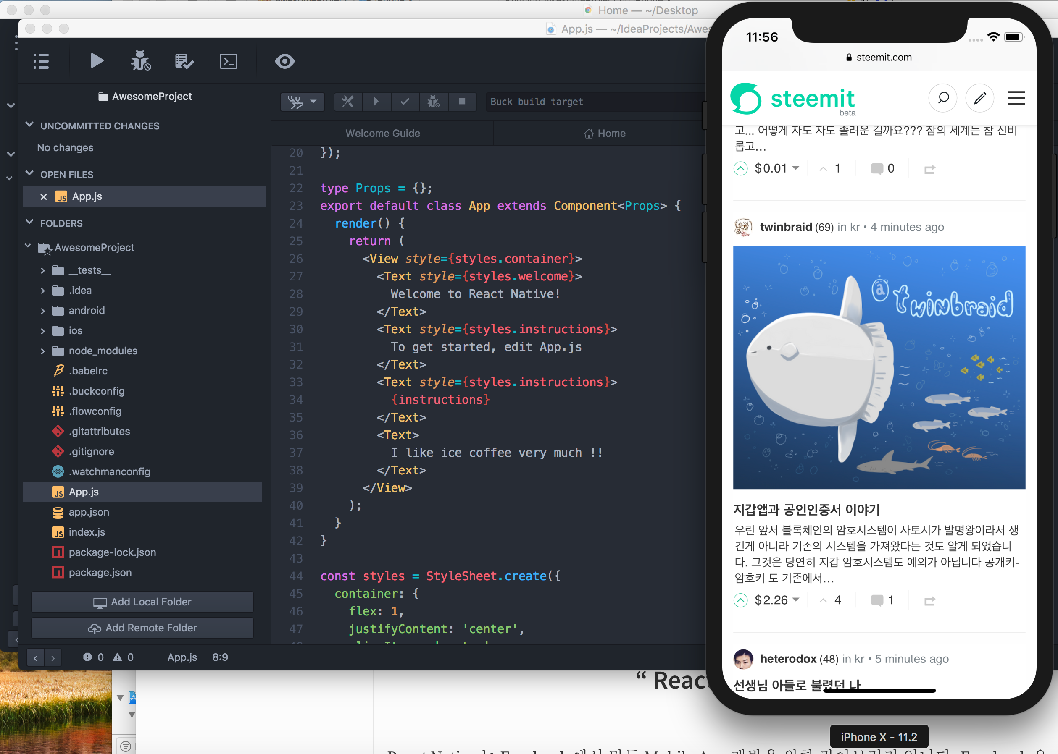Click the Steemit search magnifier icon
The image size is (1058, 754).
tap(942, 98)
